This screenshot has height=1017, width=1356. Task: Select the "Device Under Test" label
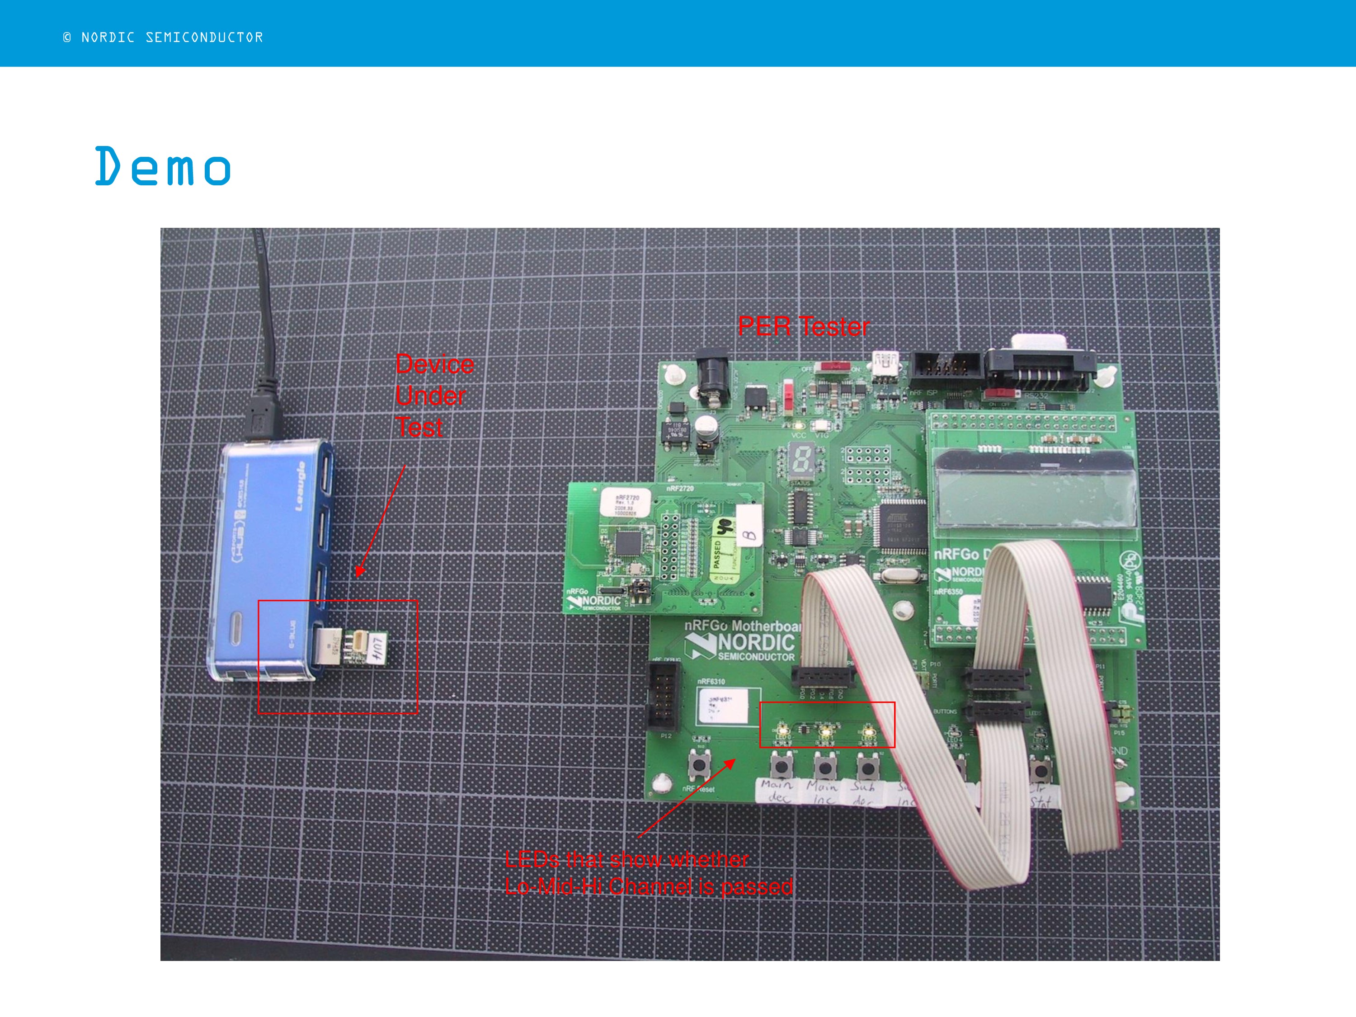pyautogui.click(x=435, y=395)
